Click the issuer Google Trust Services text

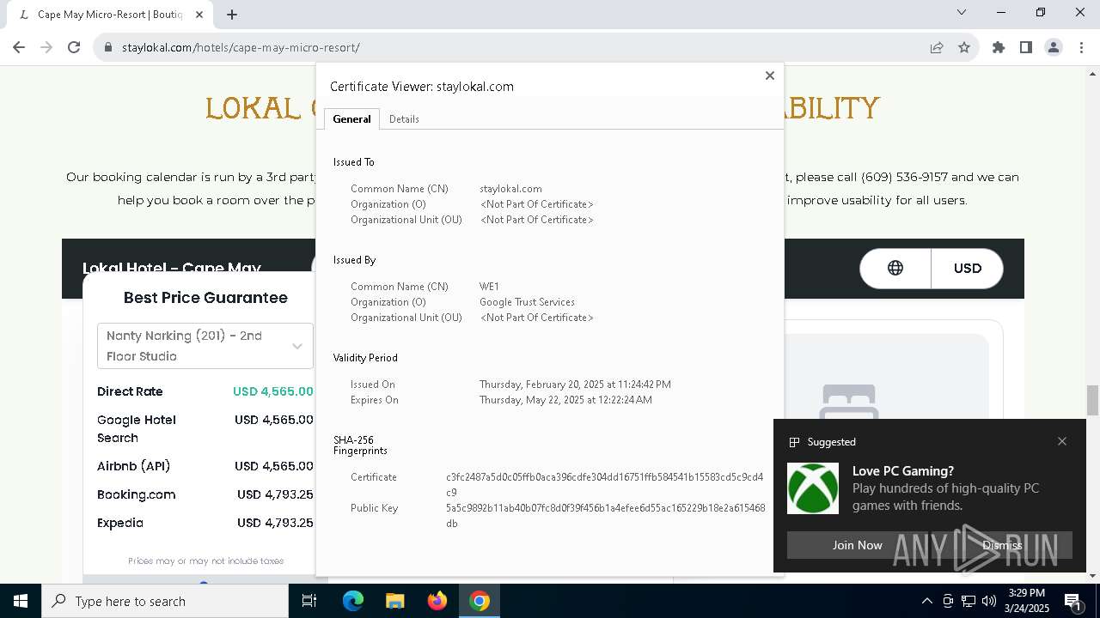pos(527,302)
